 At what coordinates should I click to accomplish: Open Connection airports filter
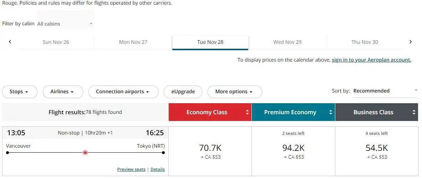coord(123,92)
